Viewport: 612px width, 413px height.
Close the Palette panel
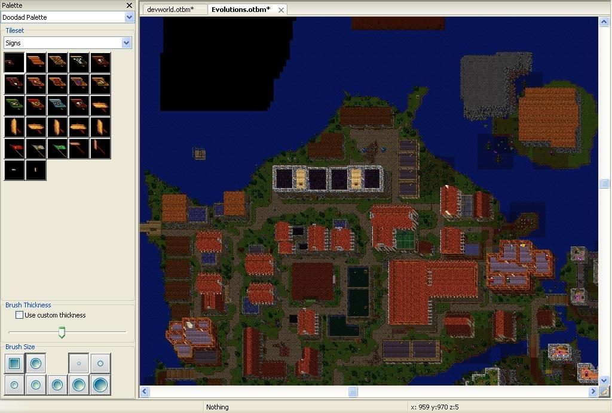click(130, 5)
